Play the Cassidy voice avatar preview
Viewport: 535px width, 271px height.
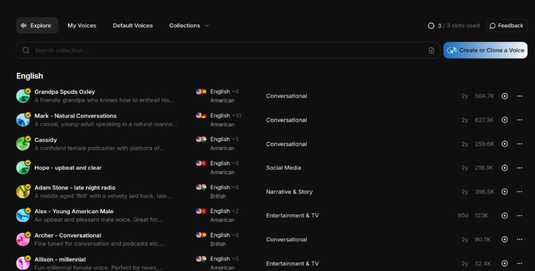click(23, 144)
